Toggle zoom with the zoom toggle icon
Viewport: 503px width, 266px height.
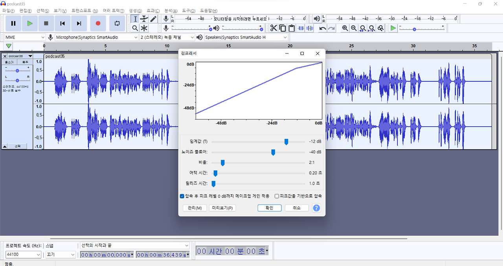point(380,28)
